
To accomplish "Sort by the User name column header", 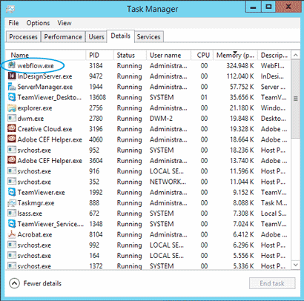I will pyautogui.click(x=168, y=55).
